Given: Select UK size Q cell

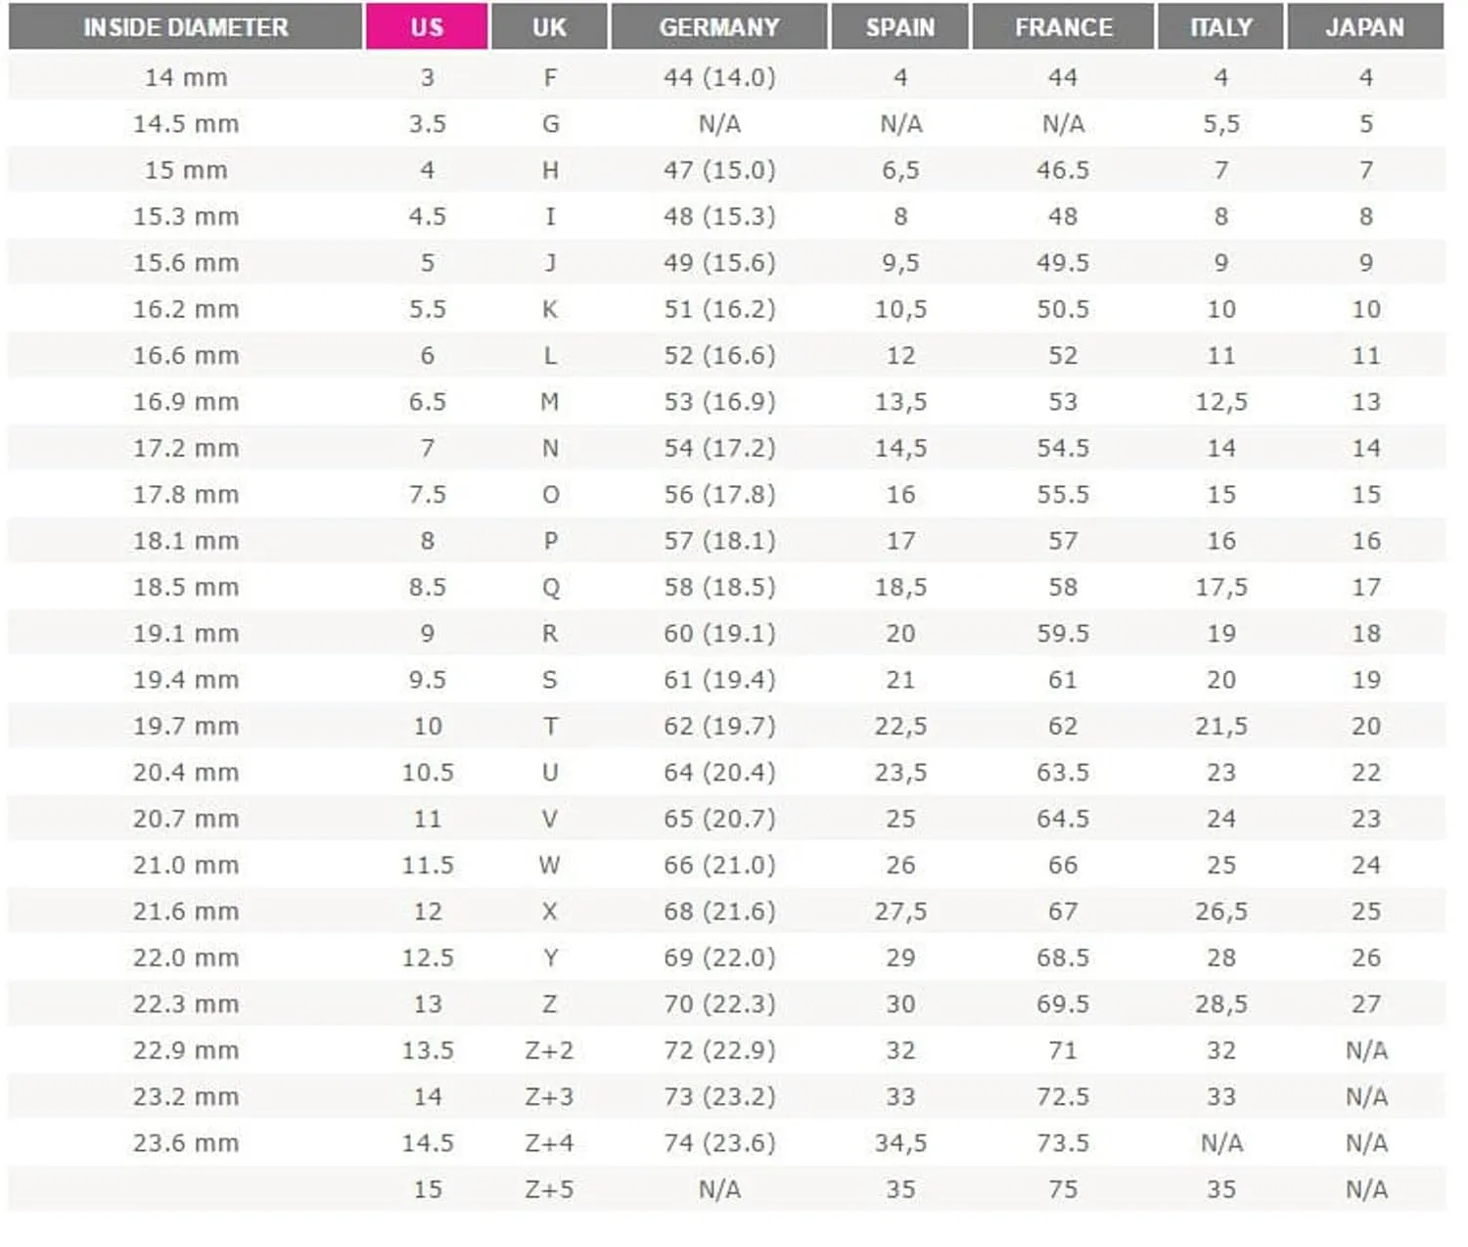Looking at the screenshot, I should click(x=549, y=588).
